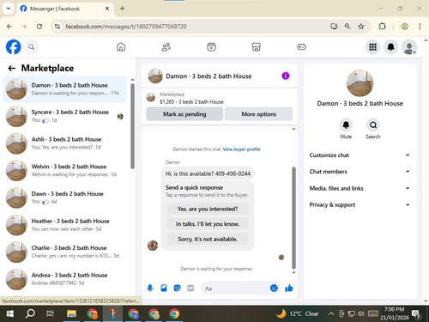Image resolution: width=429 pixels, height=322 pixels.
Task: Switch to the Messenger | Facebook tab
Action: click(x=65, y=9)
